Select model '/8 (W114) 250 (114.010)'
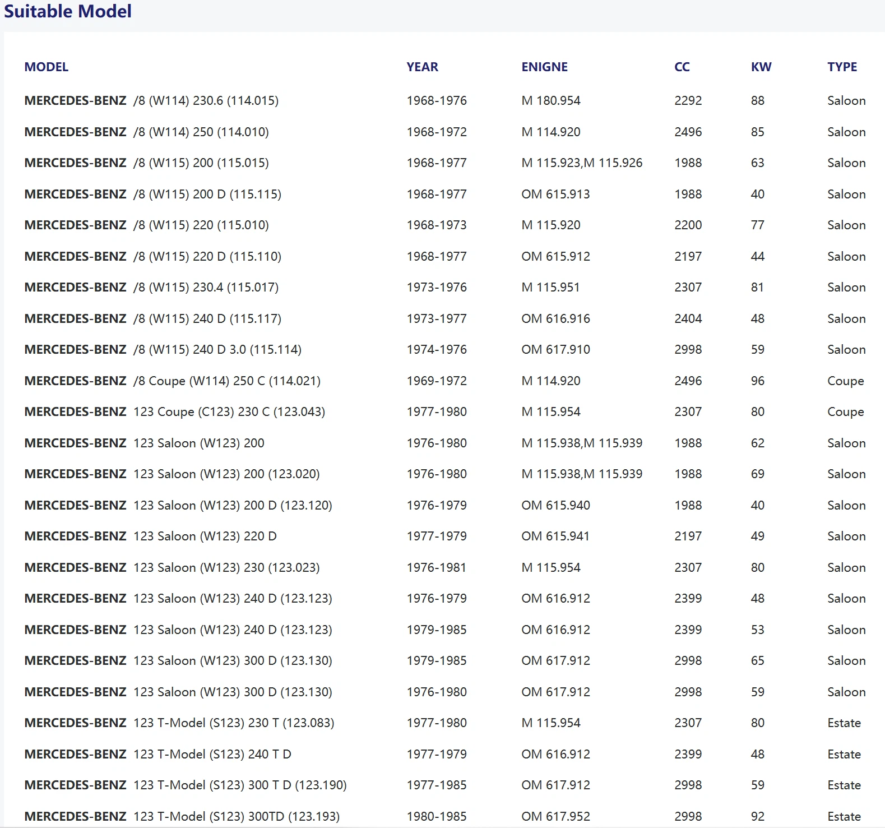The image size is (885, 828). tap(201, 132)
